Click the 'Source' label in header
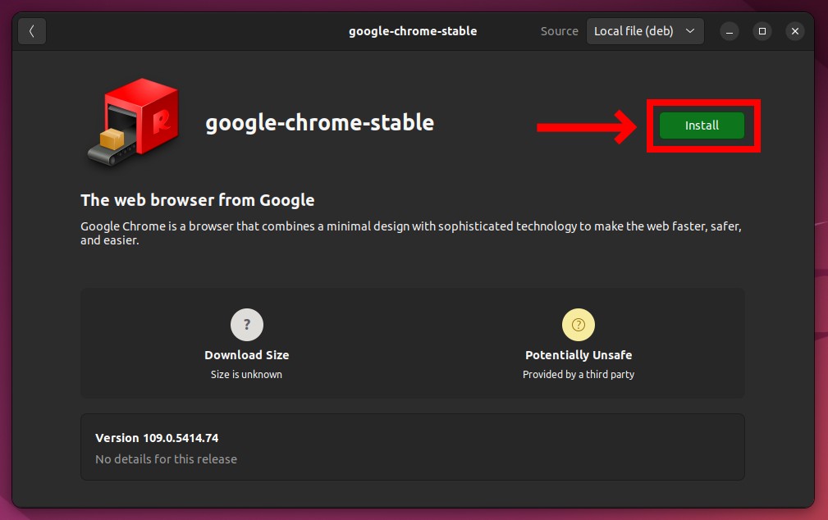Screen dimensions: 828x520 click(559, 31)
